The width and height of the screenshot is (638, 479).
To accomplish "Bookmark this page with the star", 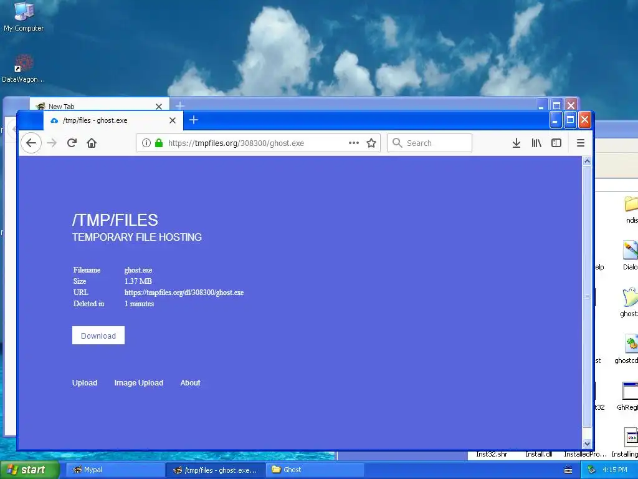I will click(x=371, y=143).
